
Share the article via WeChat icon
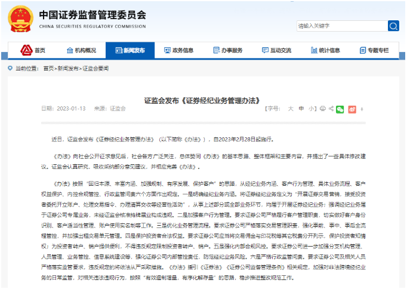click(340, 109)
